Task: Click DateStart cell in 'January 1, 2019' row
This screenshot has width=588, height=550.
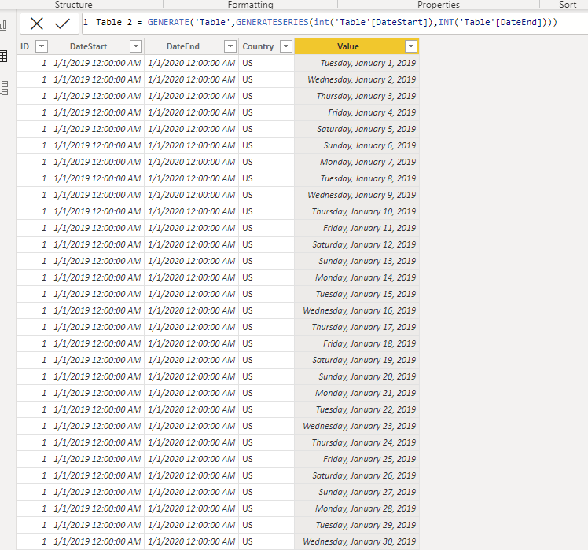Action: click(97, 63)
